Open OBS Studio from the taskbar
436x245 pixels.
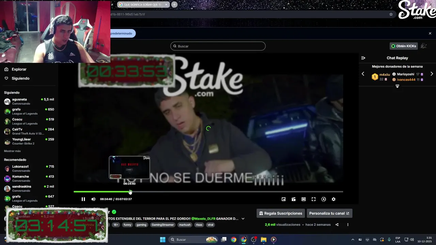click(254, 240)
